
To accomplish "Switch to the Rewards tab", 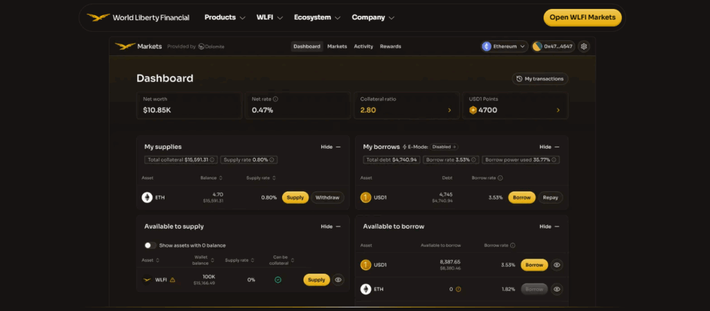I will pos(390,46).
